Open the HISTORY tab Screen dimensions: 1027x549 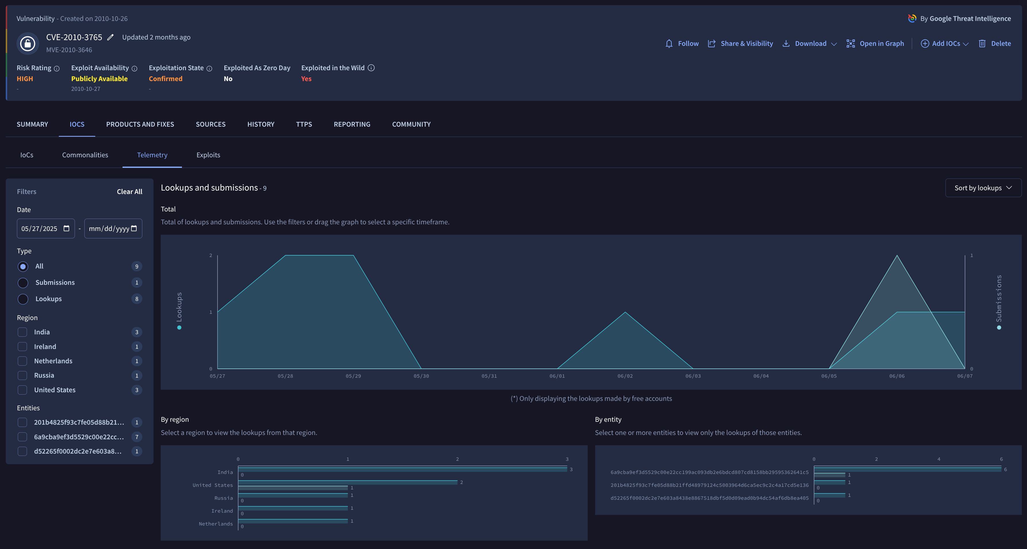click(261, 124)
